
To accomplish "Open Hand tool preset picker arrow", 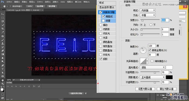I will click(7, 6).
